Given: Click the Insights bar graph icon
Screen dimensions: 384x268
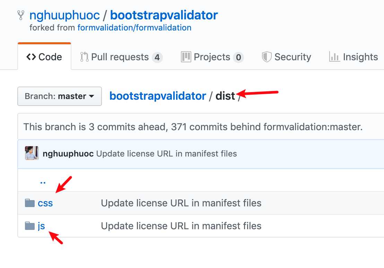Looking at the screenshot, I should tap(334, 57).
